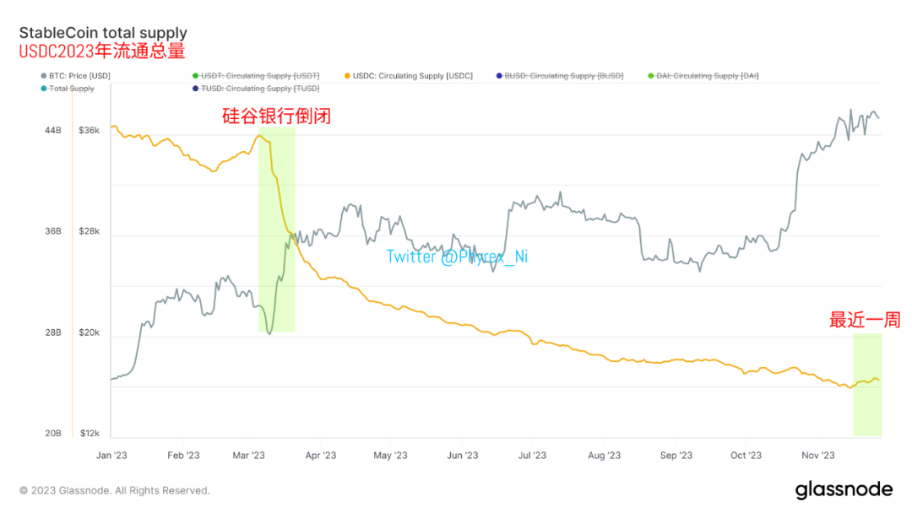The width and height of the screenshot is (912, 513).
Task: Select the Mar '23 x-axis label
Action: [x=248, y=455]
